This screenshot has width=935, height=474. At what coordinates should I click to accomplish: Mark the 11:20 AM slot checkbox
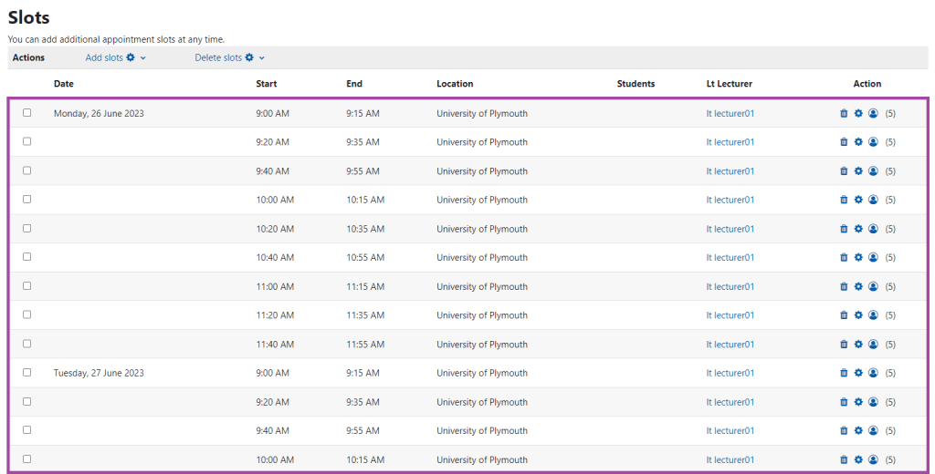tap(26, 314)
